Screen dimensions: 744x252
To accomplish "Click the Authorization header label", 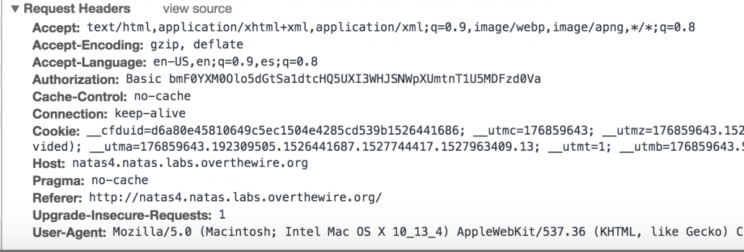I will pos(75,80).
